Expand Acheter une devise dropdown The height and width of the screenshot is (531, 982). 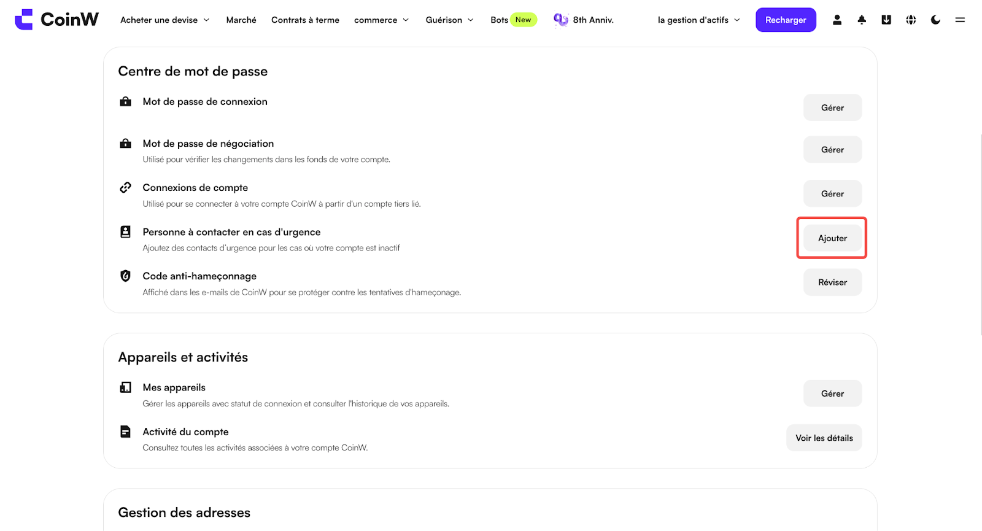(x=164, y=20)
